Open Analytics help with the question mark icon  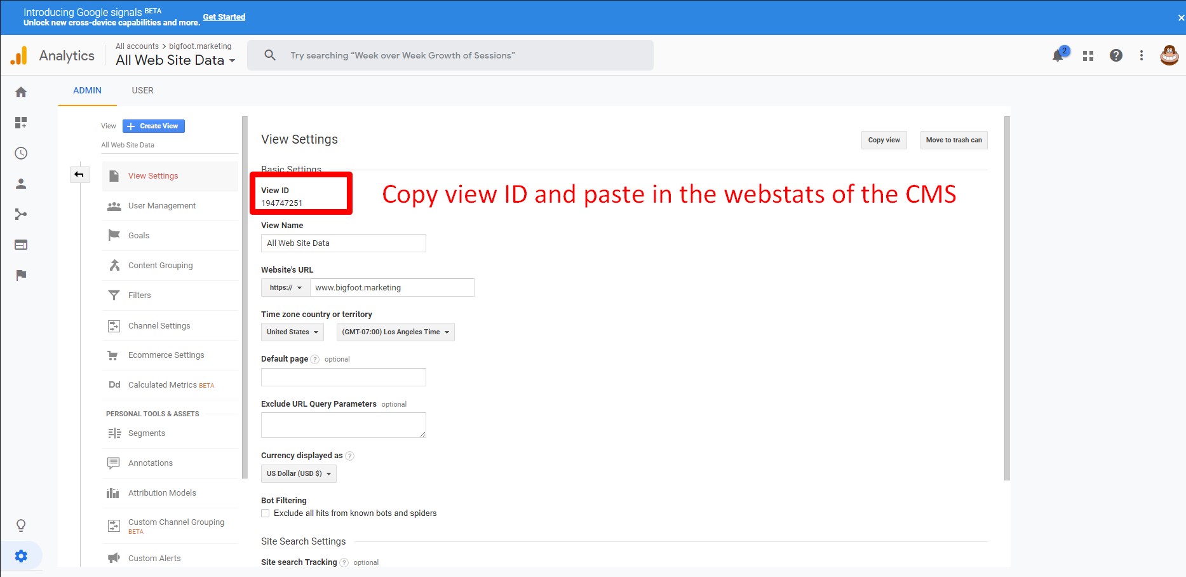pyautogui.click(x=1116, y=55)
